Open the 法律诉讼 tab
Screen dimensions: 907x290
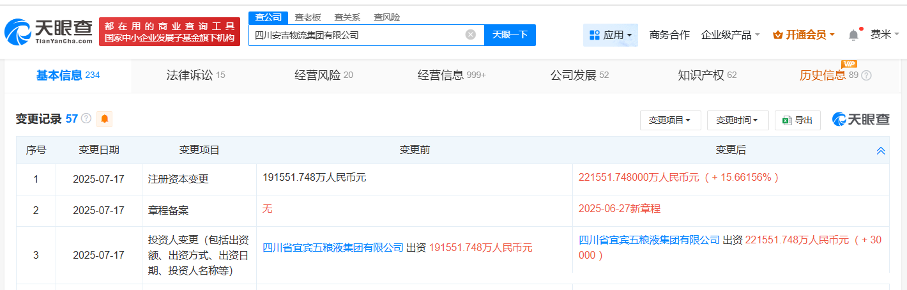[195, 75]
